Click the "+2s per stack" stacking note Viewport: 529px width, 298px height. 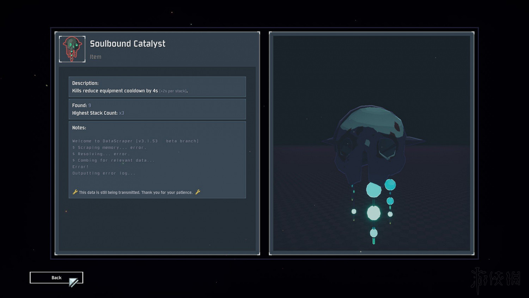pyautogui.click(x=173, y=91)
